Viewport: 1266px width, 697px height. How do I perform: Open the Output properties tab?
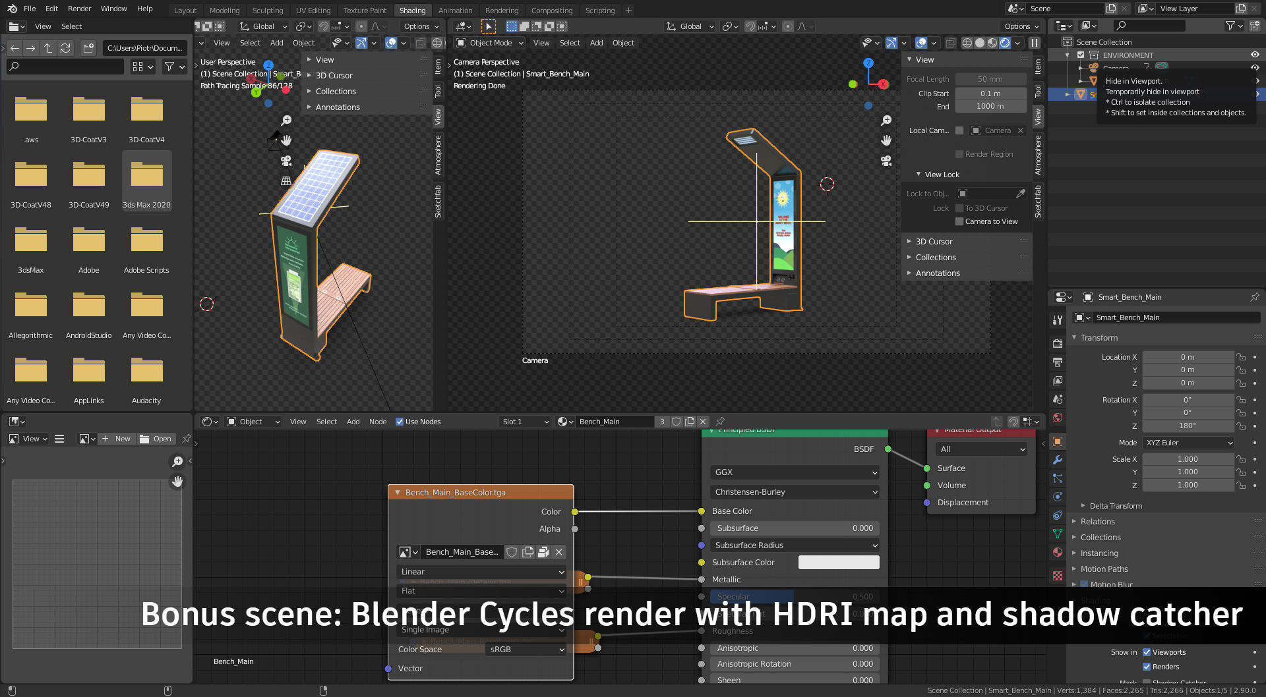(x=1058, y=362)
